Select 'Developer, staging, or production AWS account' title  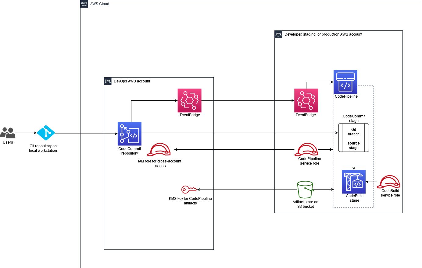pos(324,34)
